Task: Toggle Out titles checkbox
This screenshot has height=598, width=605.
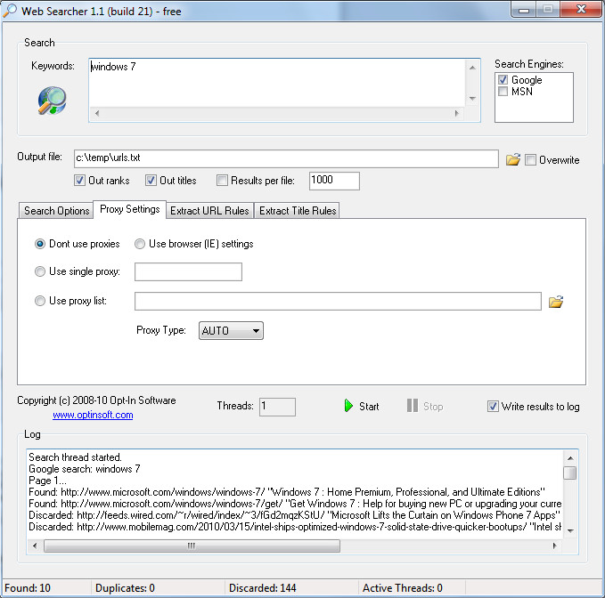Action: click(151, 180)
